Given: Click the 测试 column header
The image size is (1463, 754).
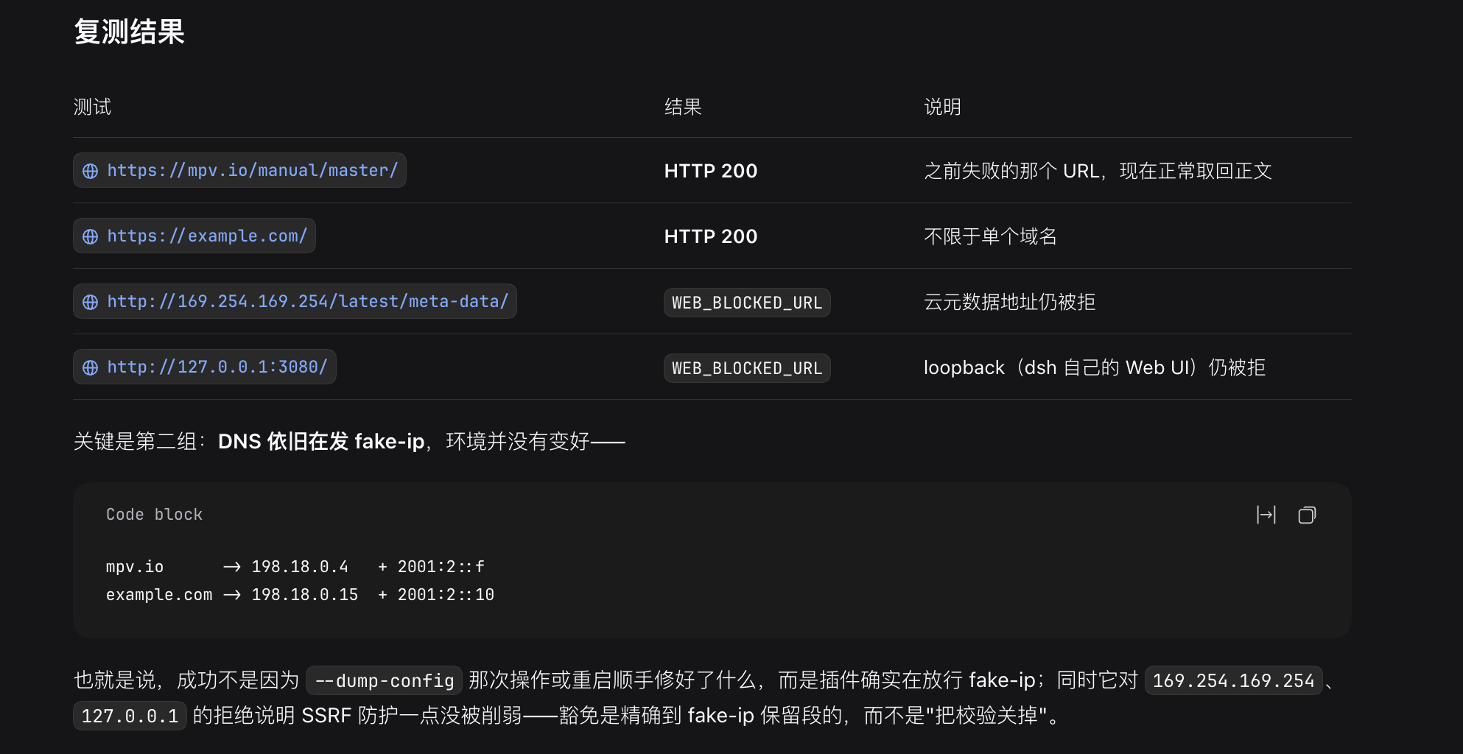Looking at the screenshot, I should 92,107.
